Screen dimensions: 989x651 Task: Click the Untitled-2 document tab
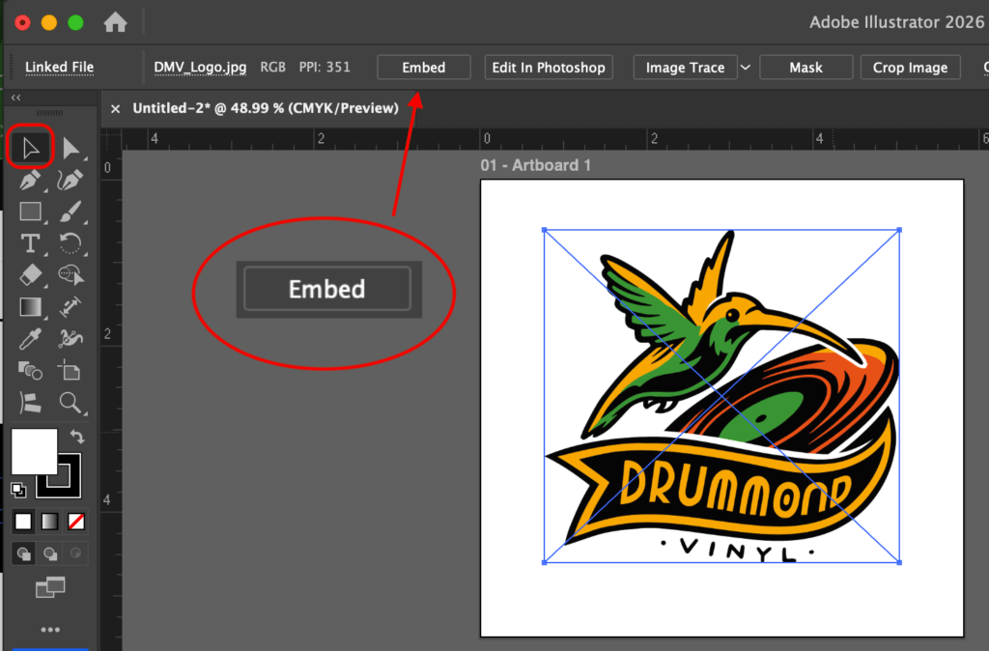[265, 108]
